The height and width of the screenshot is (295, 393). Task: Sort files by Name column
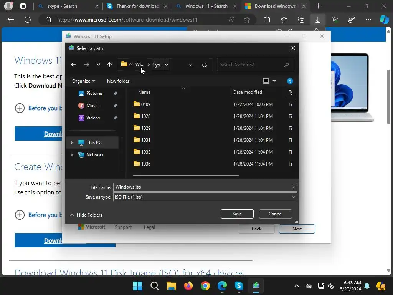coord(144,92)
